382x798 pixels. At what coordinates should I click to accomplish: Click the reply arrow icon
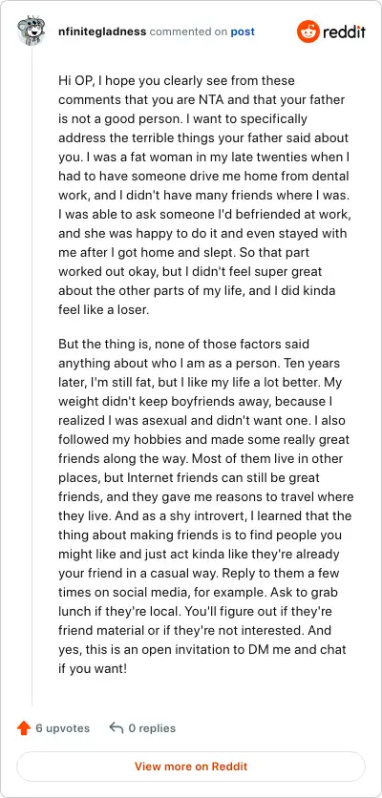coord(117,728)
